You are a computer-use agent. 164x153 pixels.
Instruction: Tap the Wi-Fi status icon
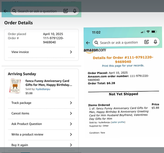coord(148,32)
